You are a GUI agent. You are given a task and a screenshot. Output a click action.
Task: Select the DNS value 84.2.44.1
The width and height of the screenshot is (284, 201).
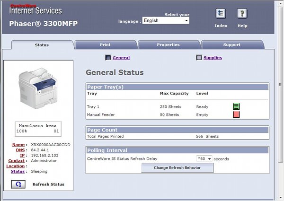point(40,150)
